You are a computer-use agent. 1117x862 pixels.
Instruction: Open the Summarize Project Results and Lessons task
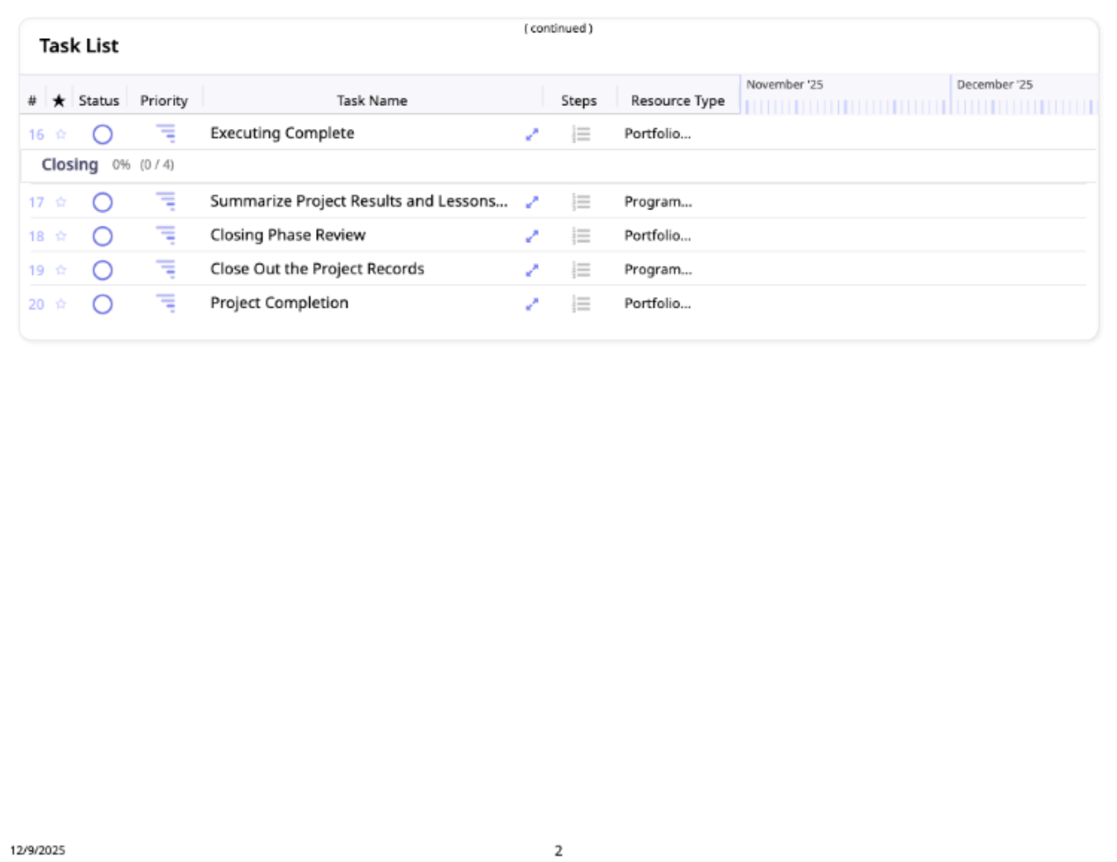358,201
